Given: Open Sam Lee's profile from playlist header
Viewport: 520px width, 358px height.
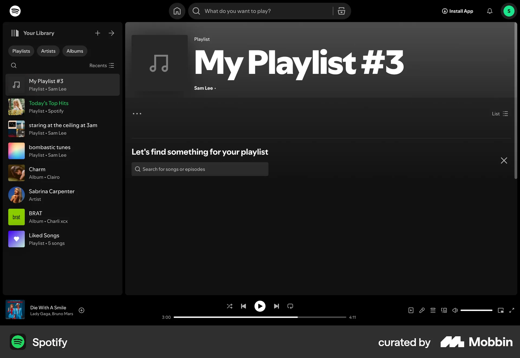Looking at the screenshot, I should coord(203,88).
